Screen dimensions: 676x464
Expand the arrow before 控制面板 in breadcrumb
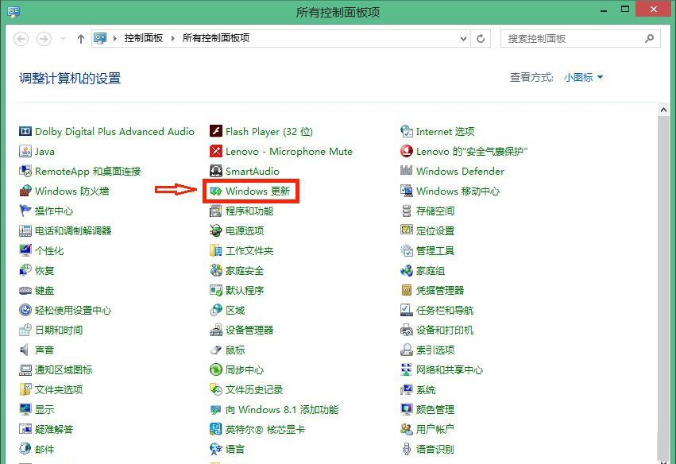coord(115,38)
